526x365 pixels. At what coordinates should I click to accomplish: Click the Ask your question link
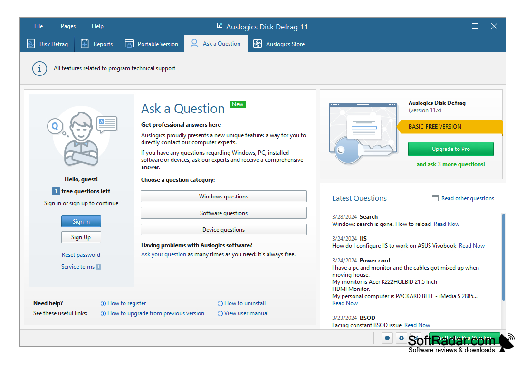[x=164, y=254]
